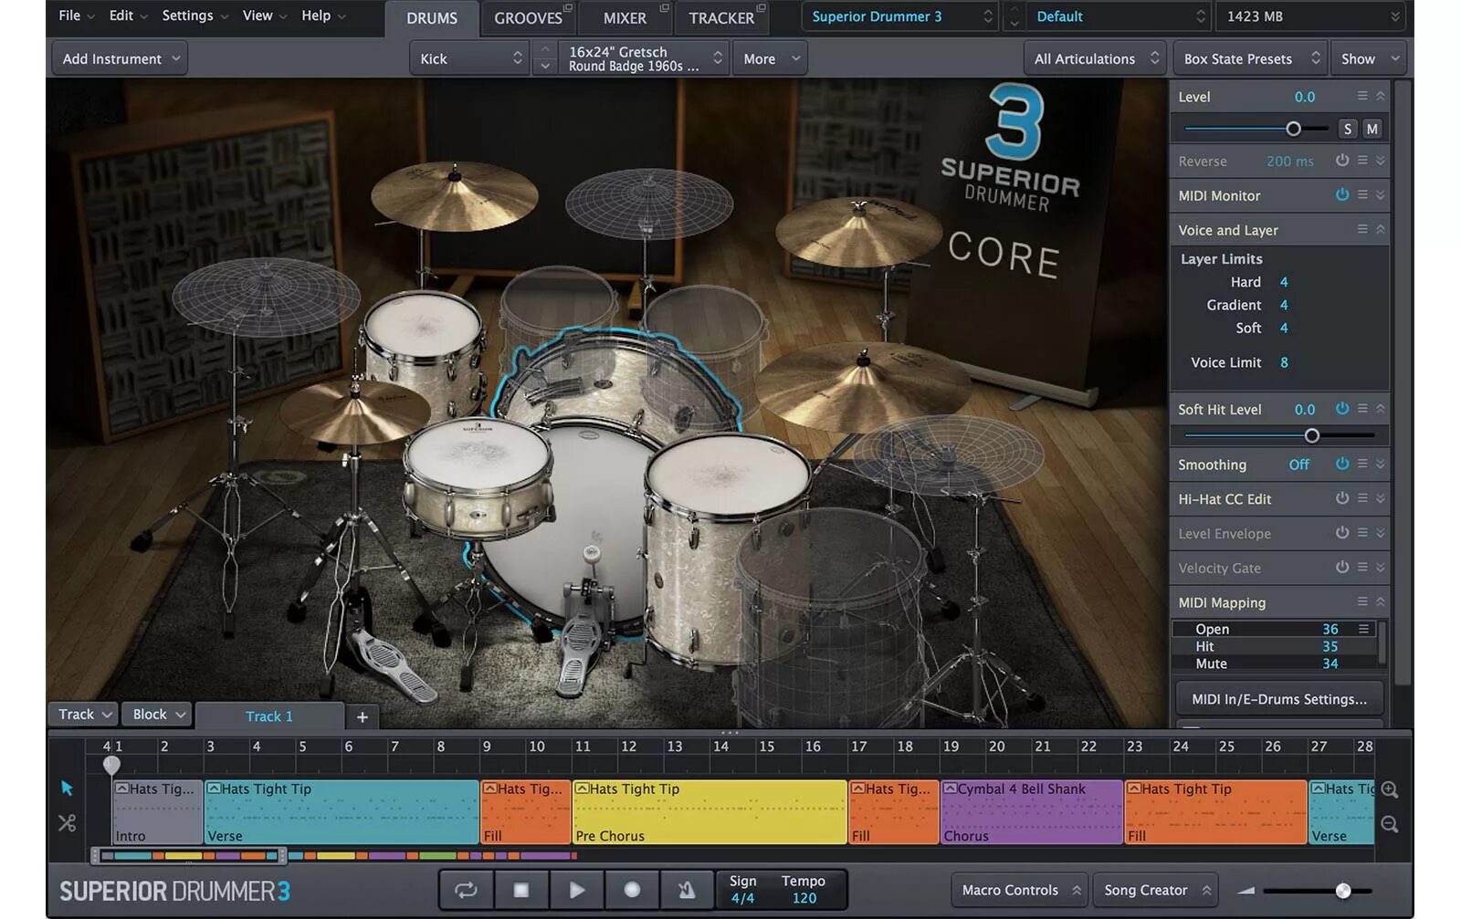1461x919 pixels.
Task: Open the MIDI Mapping menu icon
Action: click(x=1362, y=601)
